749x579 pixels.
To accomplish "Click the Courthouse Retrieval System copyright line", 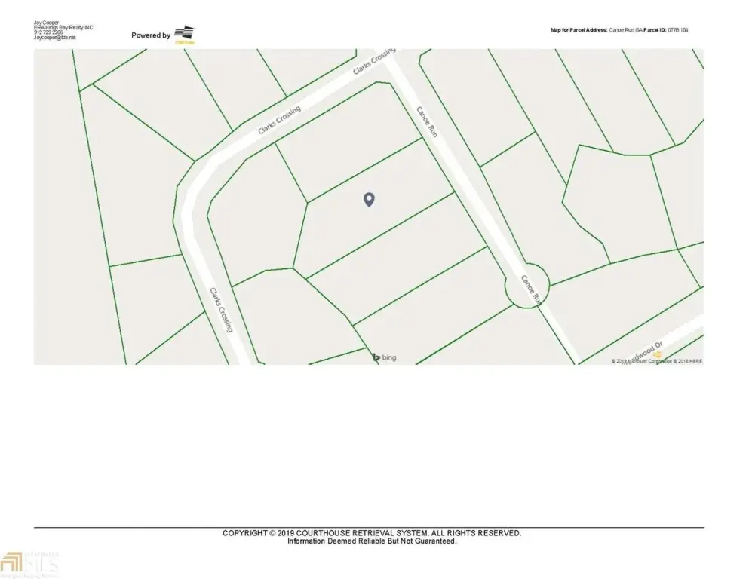I will click(371, 533).
